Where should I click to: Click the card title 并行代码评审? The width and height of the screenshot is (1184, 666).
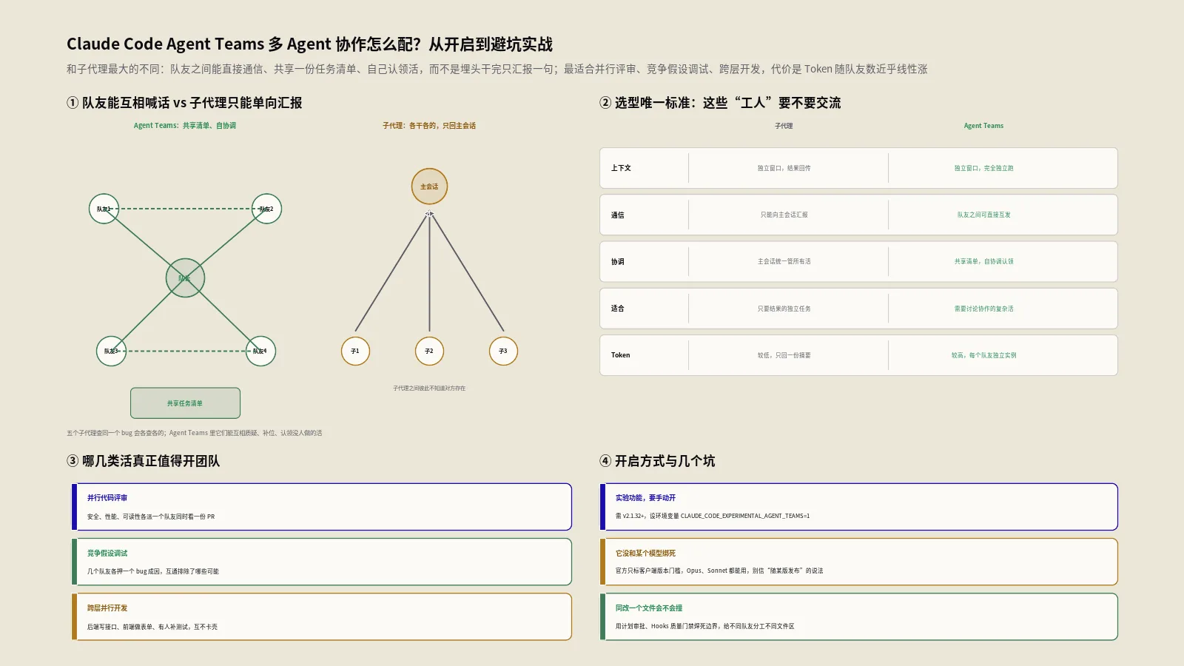click(107, 498)
